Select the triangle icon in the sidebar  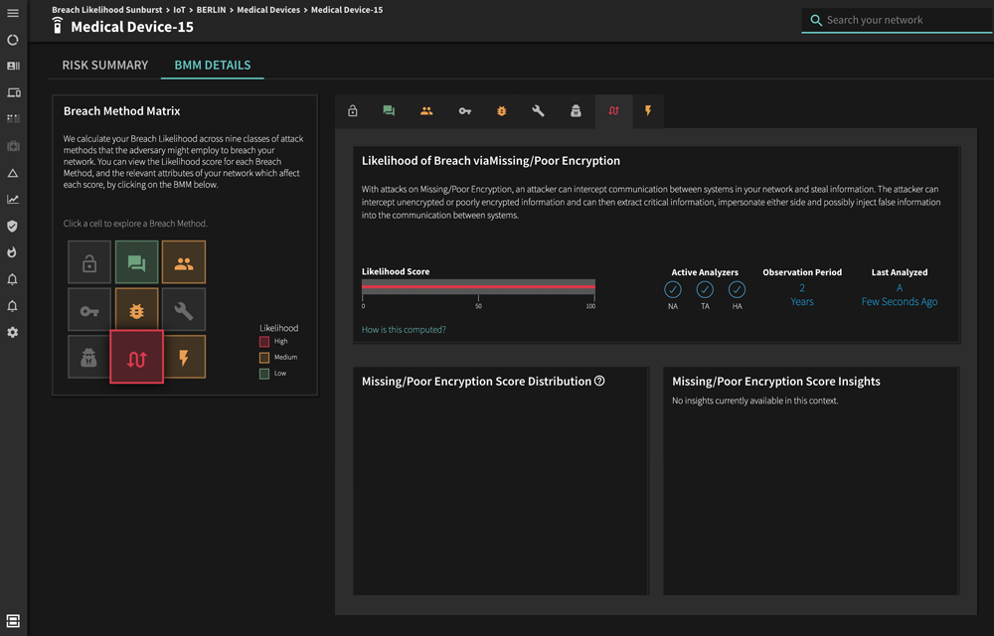coord(13,173)
